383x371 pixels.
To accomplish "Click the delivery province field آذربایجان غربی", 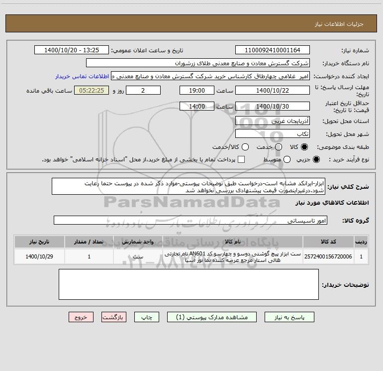I will [x=273, y=121].
